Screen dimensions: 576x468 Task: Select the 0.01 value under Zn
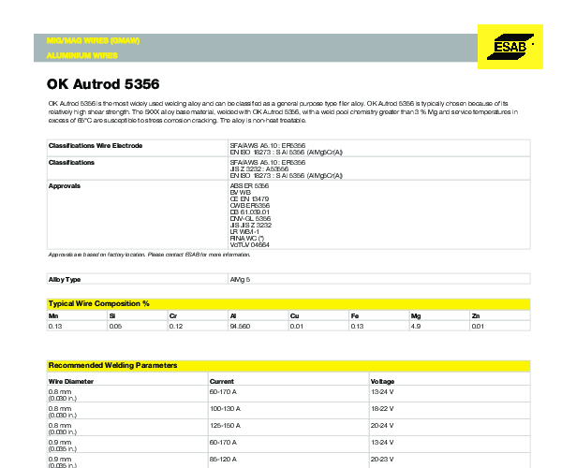point(478,327)
